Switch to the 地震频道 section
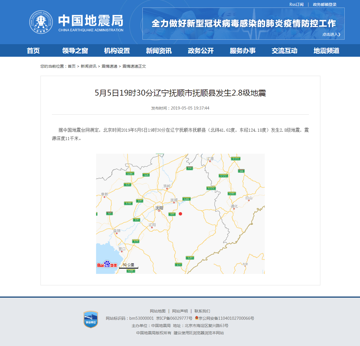Screen dimensions: 360x346 click(326, 51)
